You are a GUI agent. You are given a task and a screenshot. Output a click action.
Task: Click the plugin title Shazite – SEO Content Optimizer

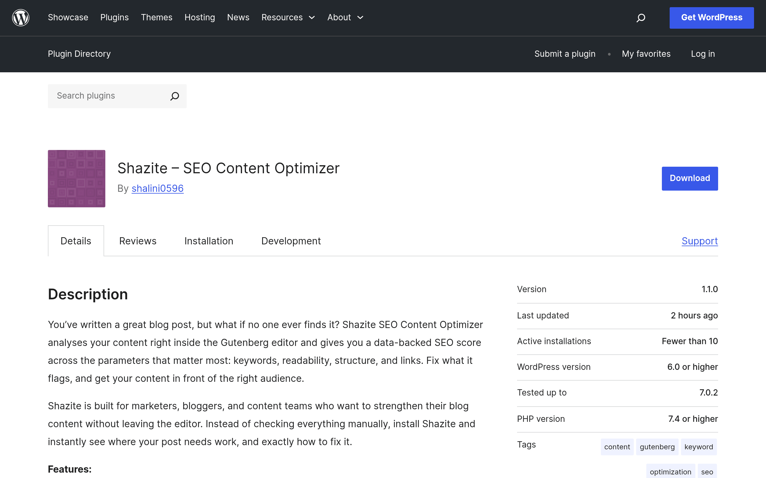(x=229, y=168)
